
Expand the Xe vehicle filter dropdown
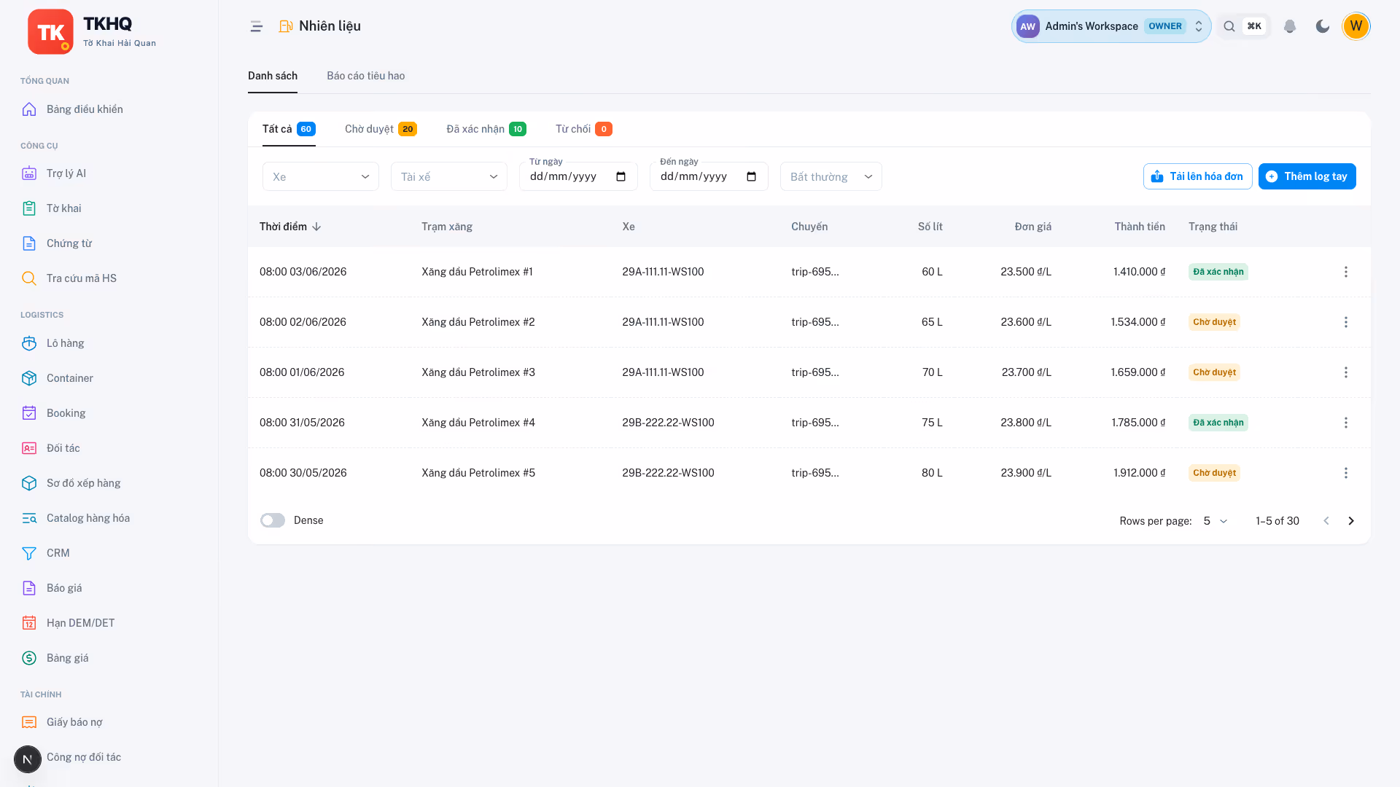[x=321, y=176]
